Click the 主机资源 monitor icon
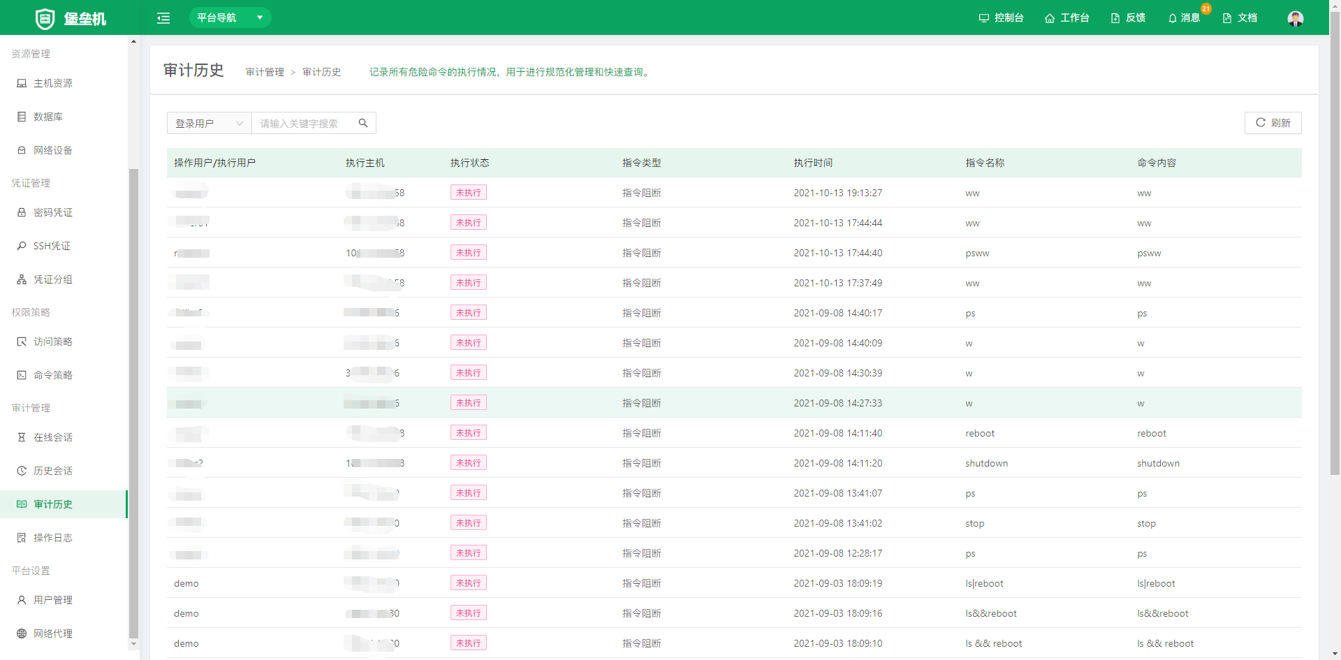1341x660 pixels. click(22, 83)
